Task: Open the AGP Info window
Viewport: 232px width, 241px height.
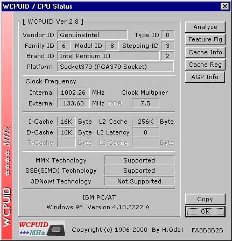Action: (x=205, y=77)
